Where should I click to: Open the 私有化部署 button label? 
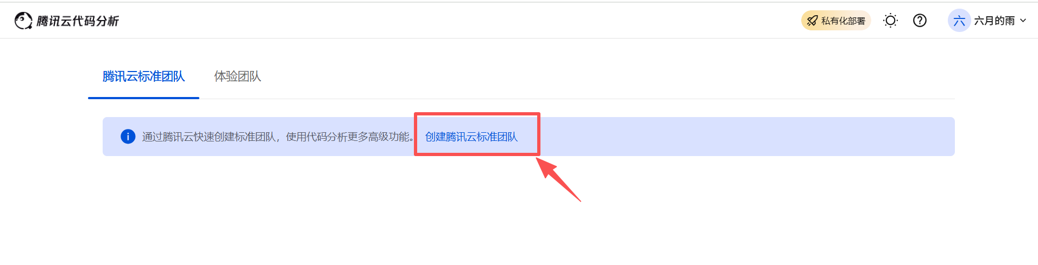pyautogui.click(x=843, y=21)
